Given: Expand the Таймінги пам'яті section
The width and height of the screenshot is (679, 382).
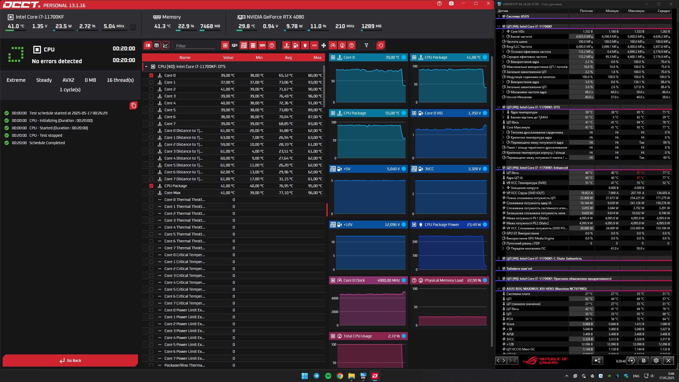Looking at the screenshot, I should click(499, 268).
